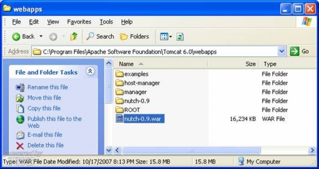Open the View menu
Viewport: 319px width, 169px height.
53,22
